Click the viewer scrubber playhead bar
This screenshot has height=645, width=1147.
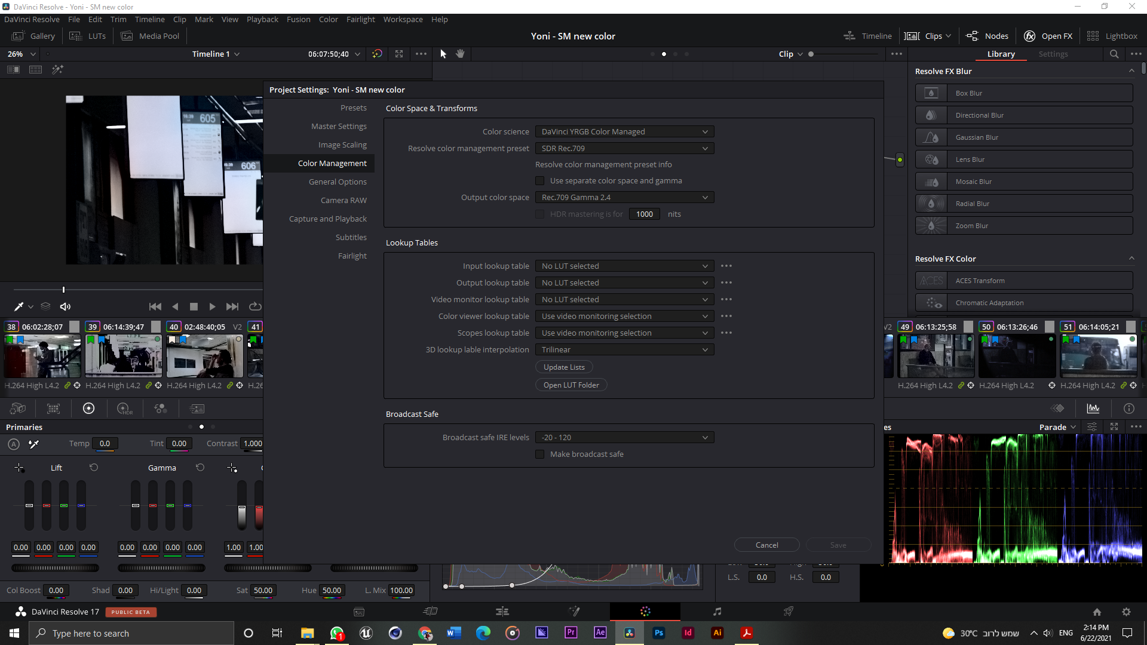coord(63,290)
